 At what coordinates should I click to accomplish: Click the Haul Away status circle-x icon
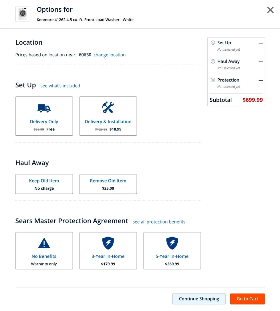(x=213, y=61)
